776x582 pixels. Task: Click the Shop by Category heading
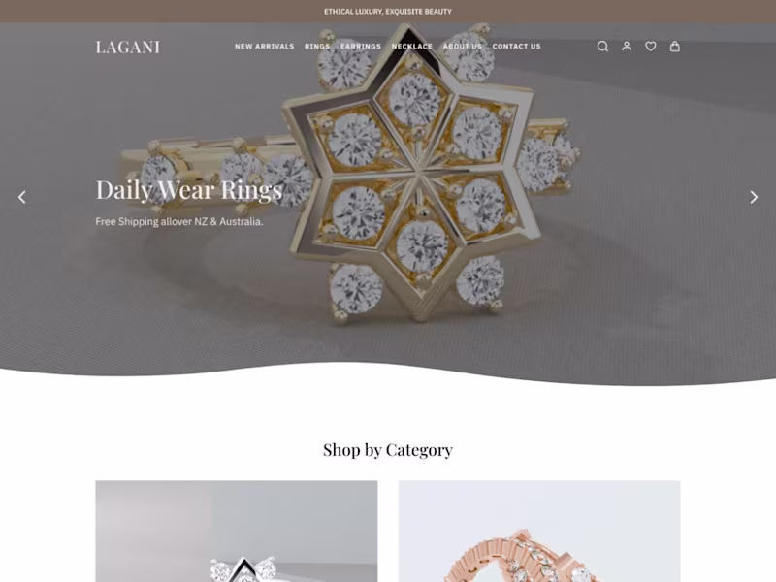coord(388,450)
